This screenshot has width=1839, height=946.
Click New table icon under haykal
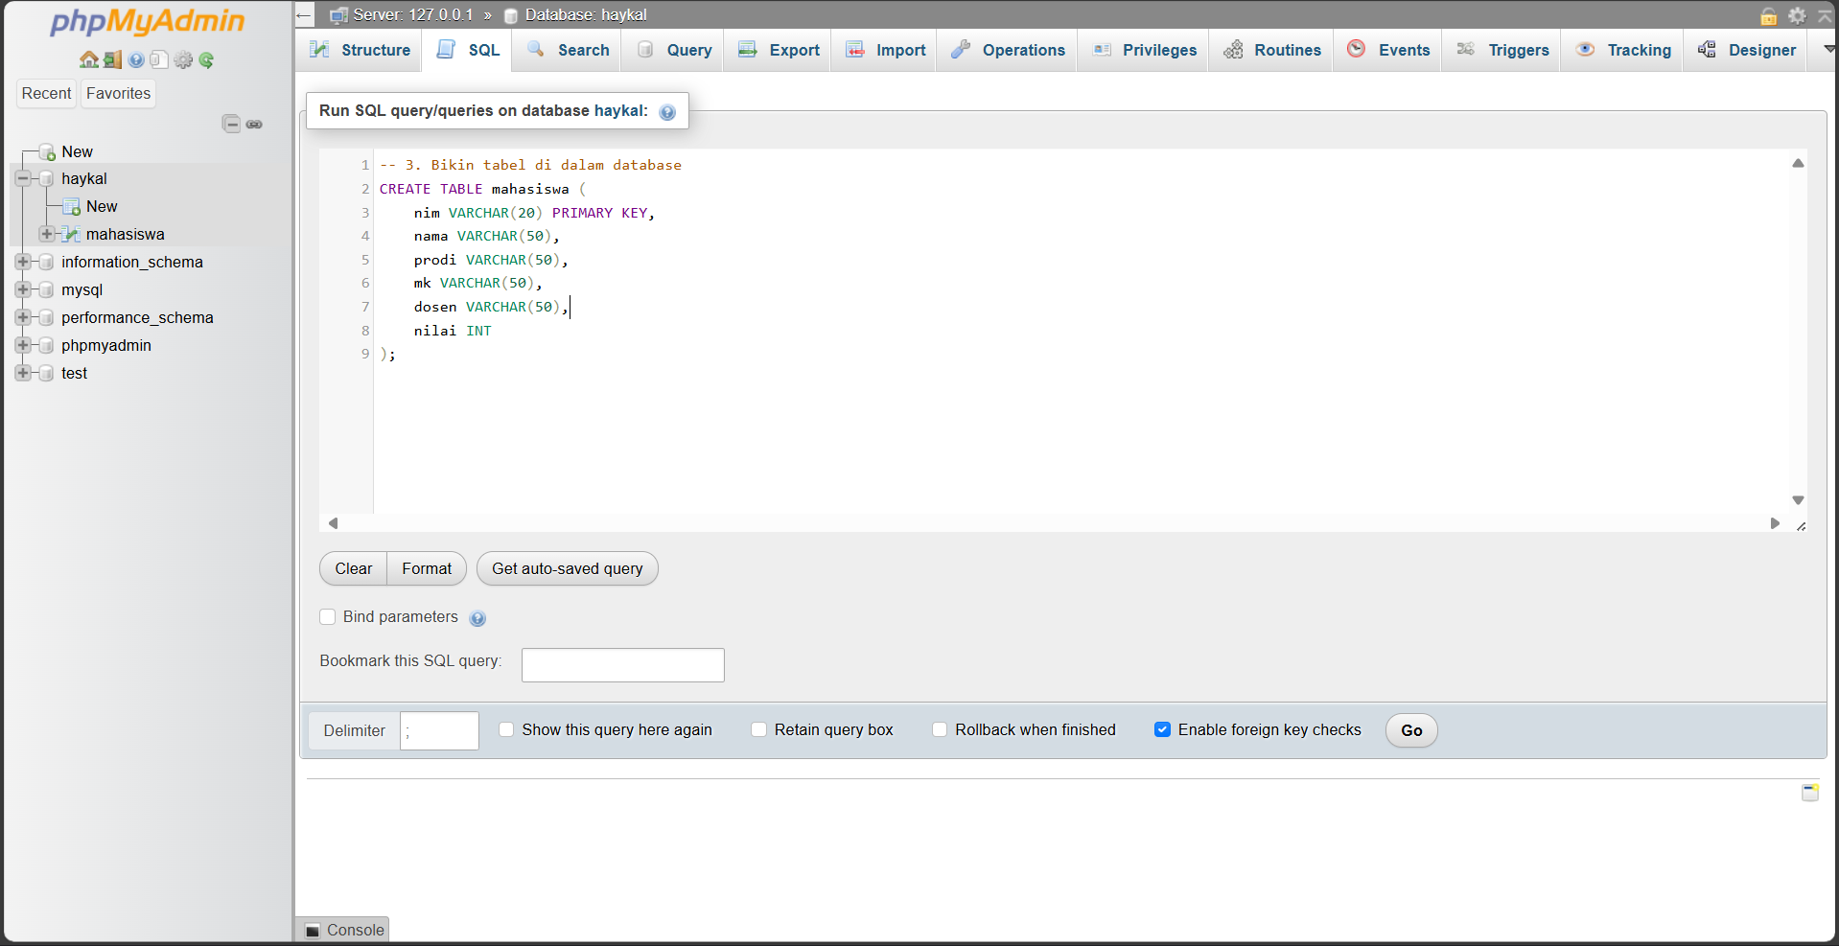tap(71, 206)
